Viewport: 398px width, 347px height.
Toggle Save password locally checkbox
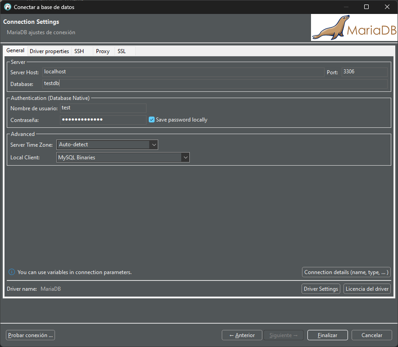152,120
